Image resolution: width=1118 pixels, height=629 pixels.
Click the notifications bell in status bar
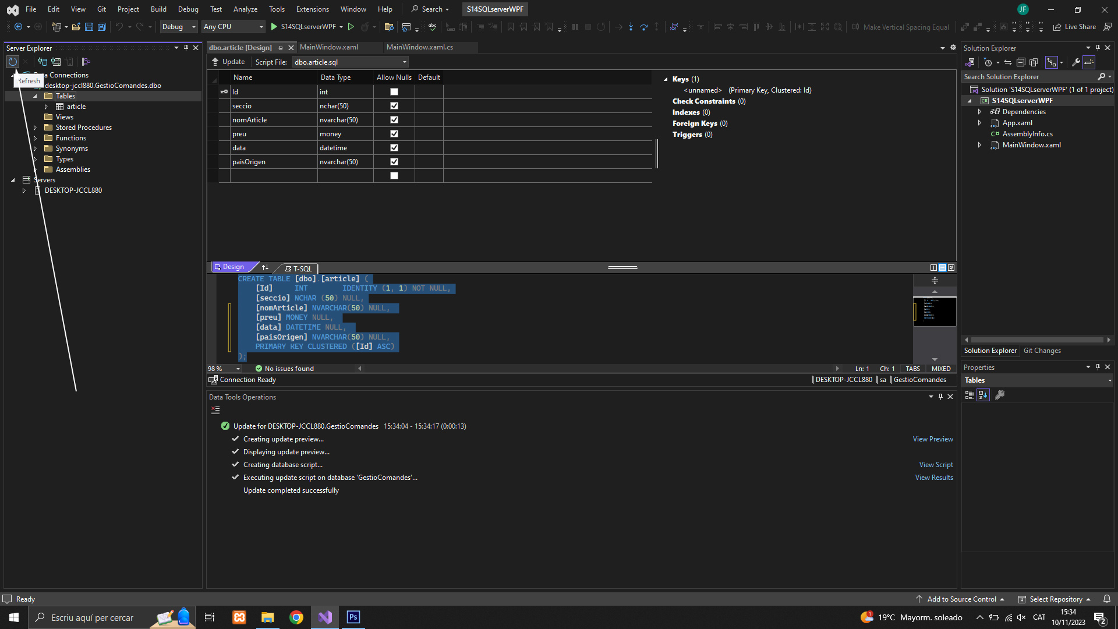pos(1107,599)
